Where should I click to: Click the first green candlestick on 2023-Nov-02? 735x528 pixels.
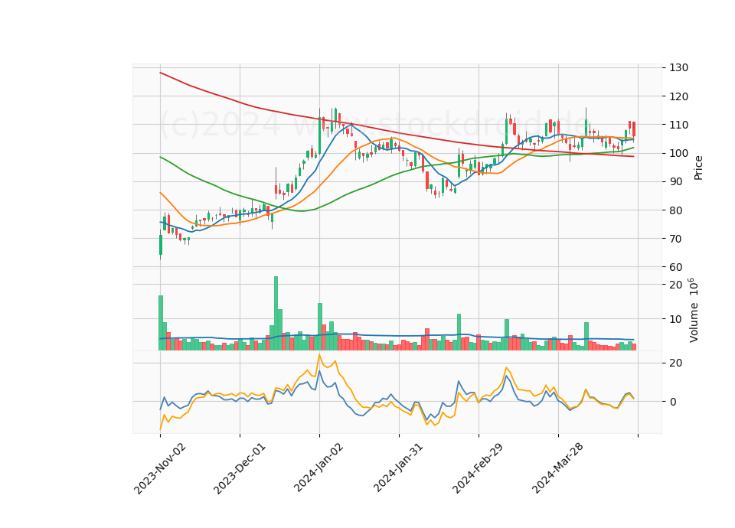coord(160,245)
